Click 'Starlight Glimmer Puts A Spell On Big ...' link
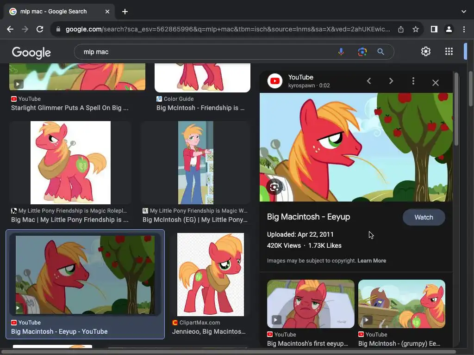 [x=70, y=108]
